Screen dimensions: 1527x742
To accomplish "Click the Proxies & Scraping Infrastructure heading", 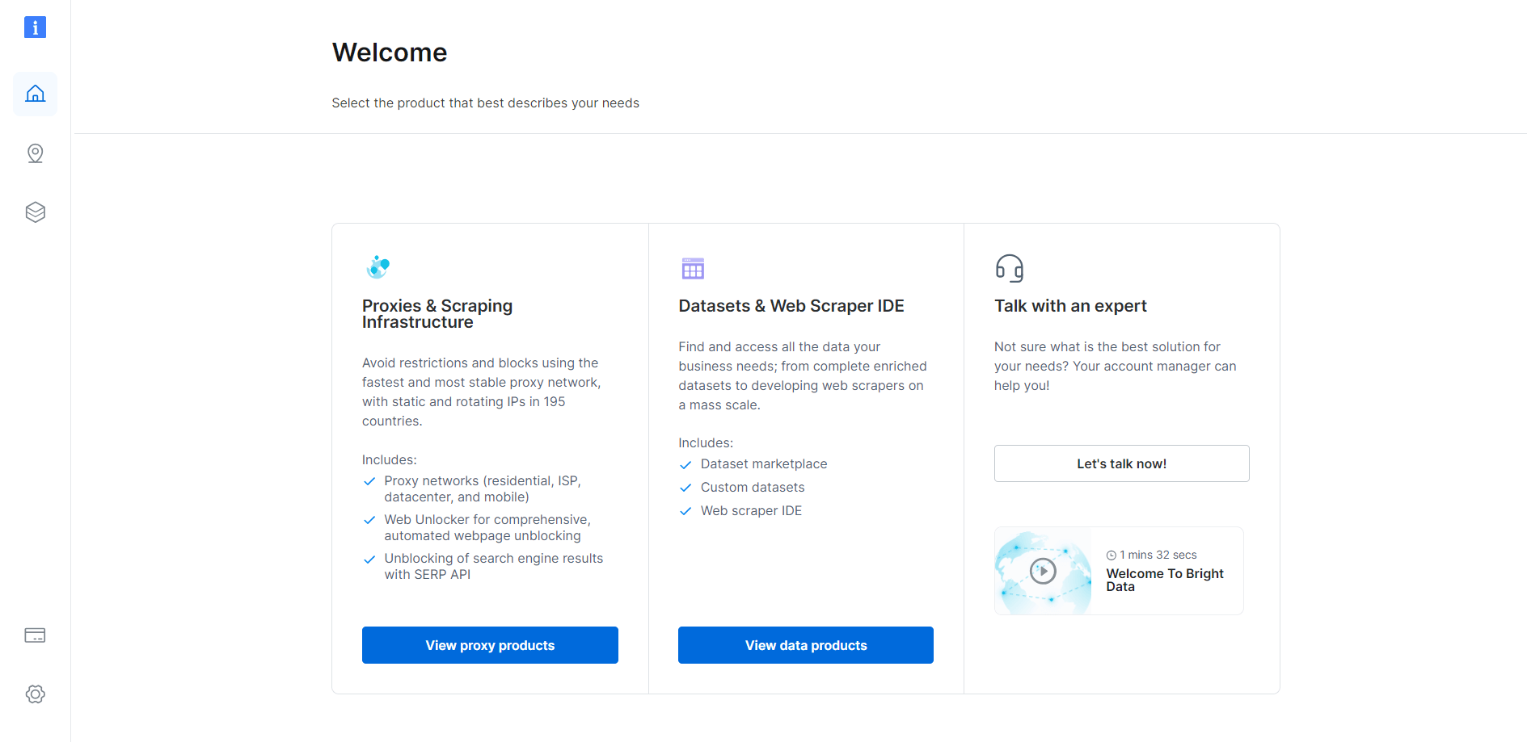I will pos(437,313).
